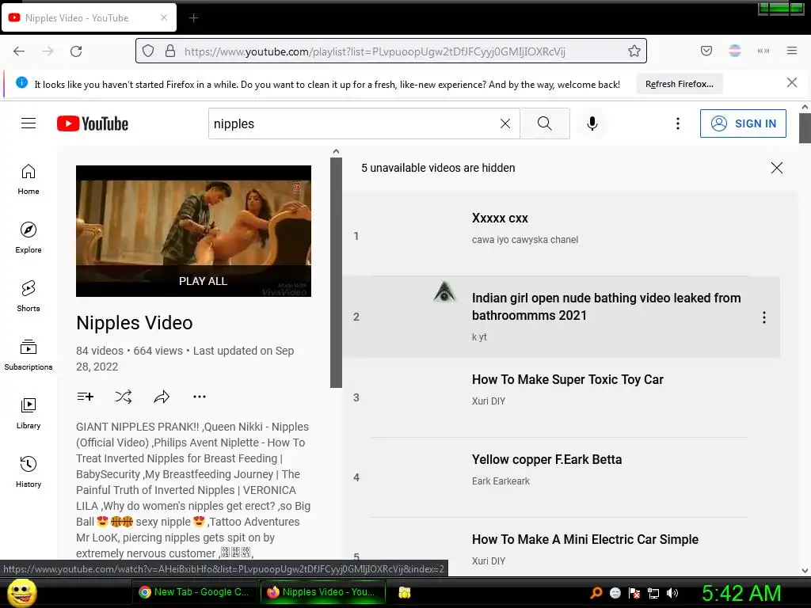Shuffle play the playlist

123,397
